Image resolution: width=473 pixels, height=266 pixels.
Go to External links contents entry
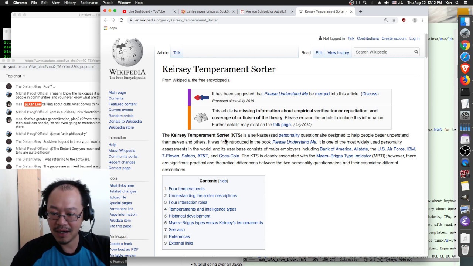[x=181, y=243]
